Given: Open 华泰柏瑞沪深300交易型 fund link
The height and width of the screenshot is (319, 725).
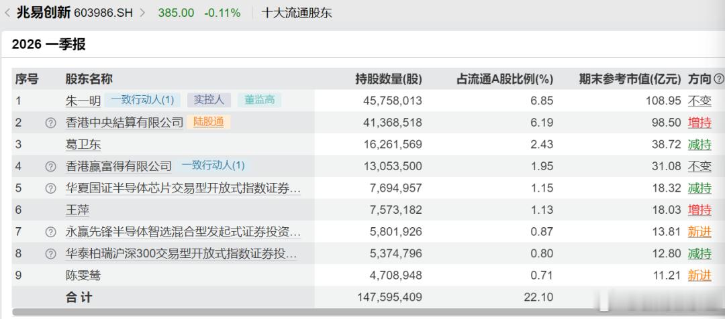Looking at the screenshot, I should [x=181, y=254].
